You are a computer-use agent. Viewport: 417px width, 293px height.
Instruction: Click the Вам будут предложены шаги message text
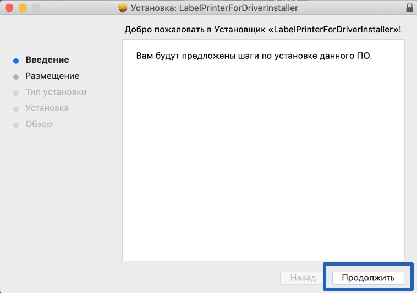(254, 56)
